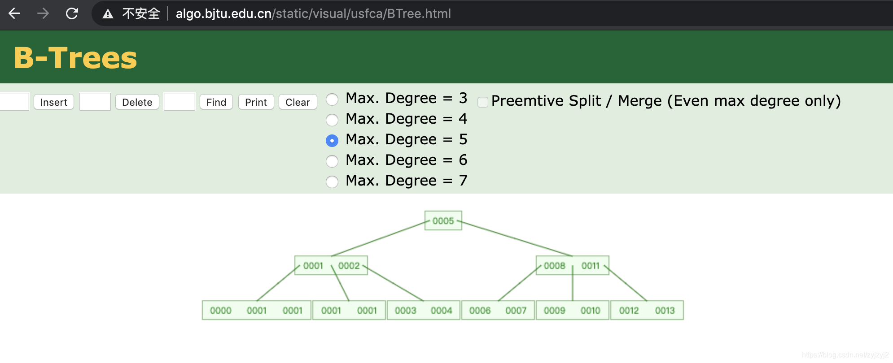Viewport: 893px width, 363px height.
Task: Click the Print button
Action: point(256,102)
